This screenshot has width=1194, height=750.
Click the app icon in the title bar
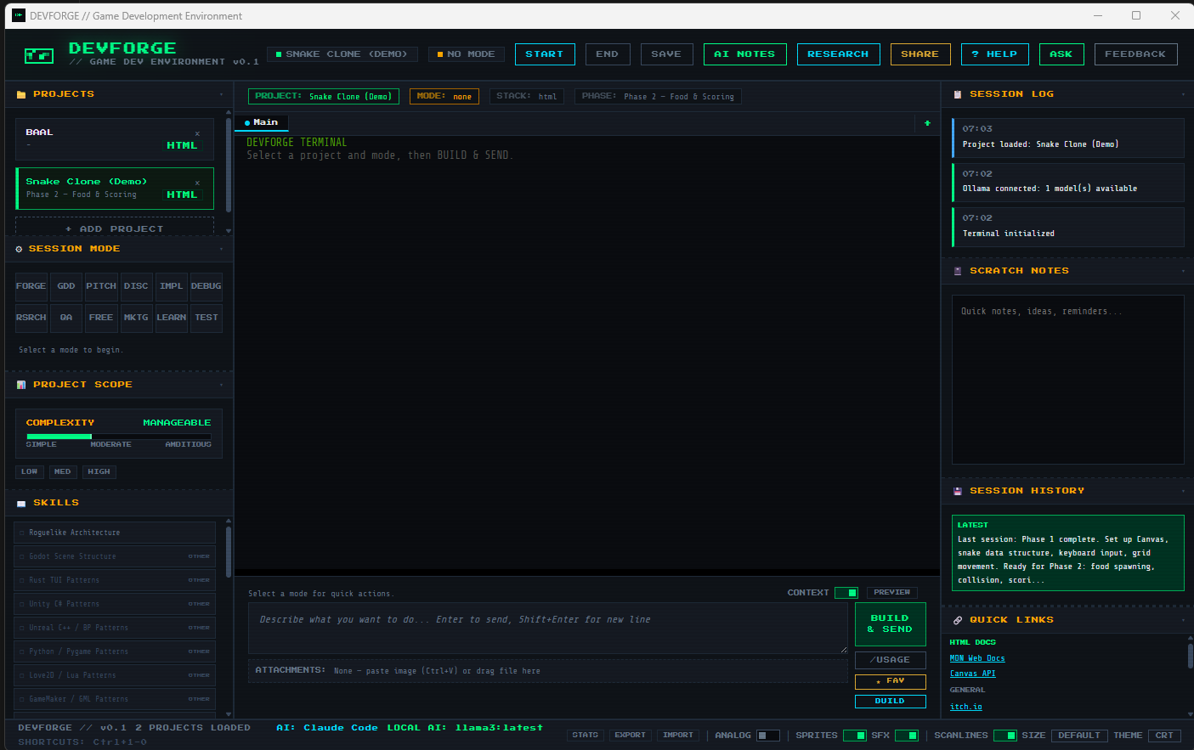click(x=19, y=15)
